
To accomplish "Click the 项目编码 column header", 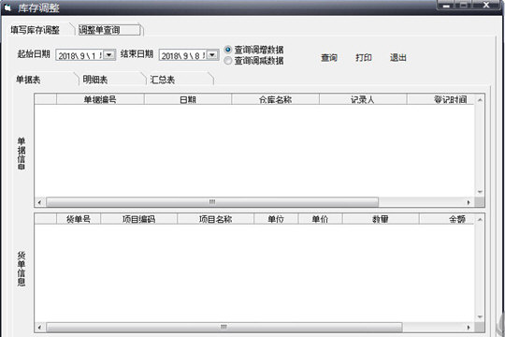I will tap(138, 219).
